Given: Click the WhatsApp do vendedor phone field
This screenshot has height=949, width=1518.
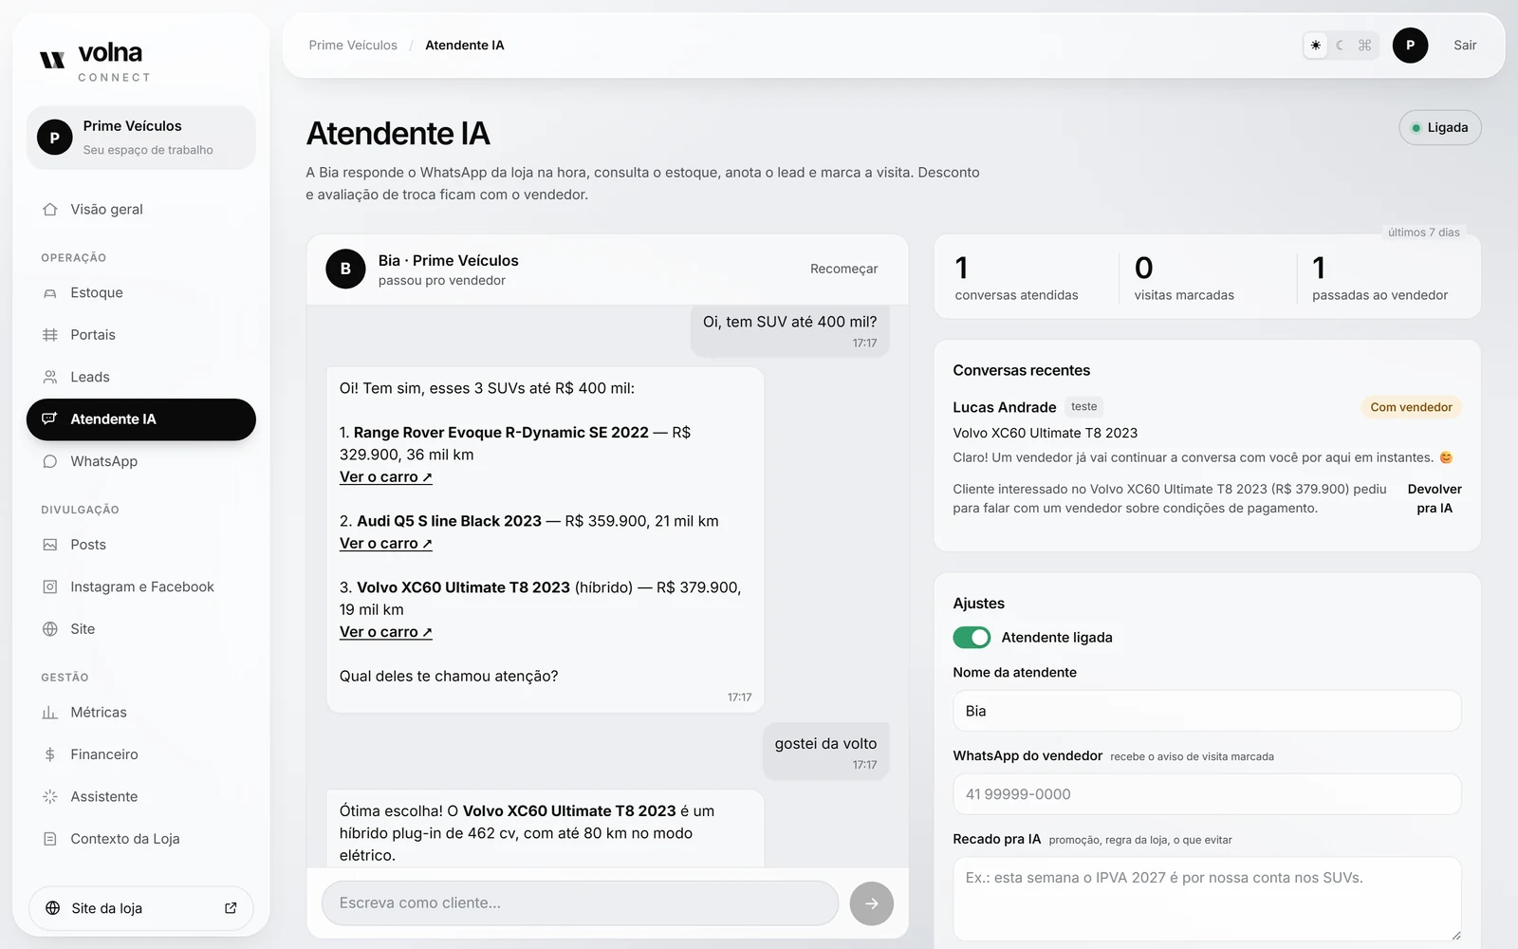Looking at the screenshot, I should tap(1207, 794).
